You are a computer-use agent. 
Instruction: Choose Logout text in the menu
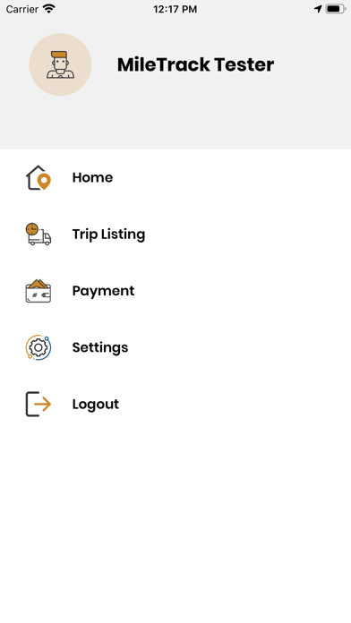point(96,405)
